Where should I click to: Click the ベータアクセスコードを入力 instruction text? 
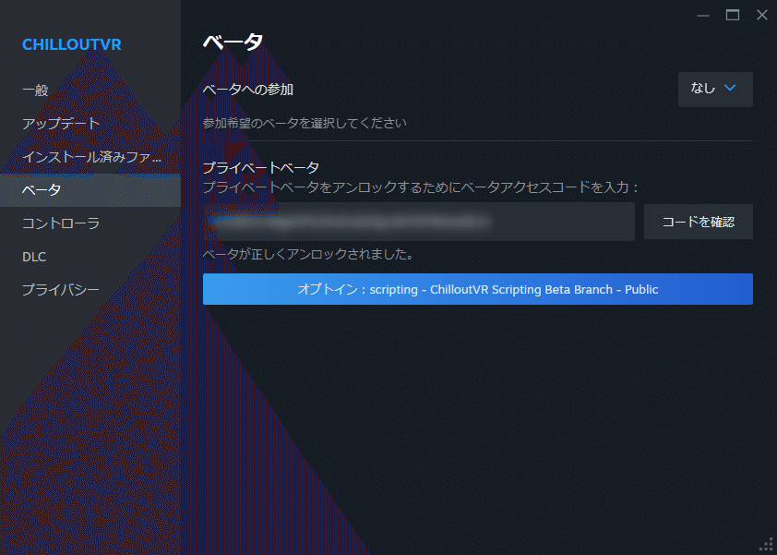click(421, 187)
